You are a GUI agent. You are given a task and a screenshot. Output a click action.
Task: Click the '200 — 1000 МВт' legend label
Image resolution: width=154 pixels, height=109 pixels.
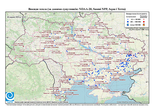point(136,22)
